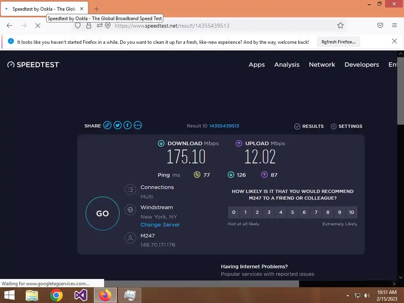
Task: Click the Change Server link
Action: coord(160,224)
